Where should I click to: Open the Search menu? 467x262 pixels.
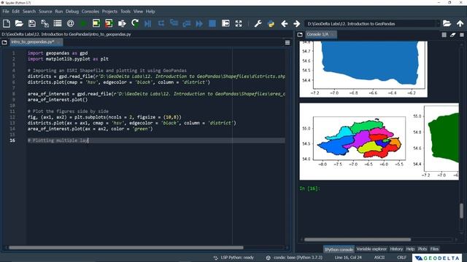click(29, 12)
